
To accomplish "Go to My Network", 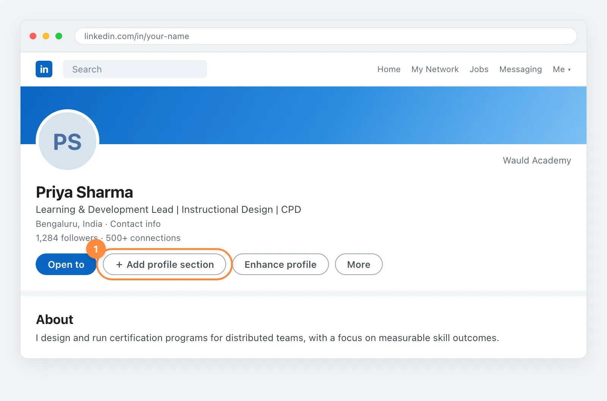I will [435, 69].
